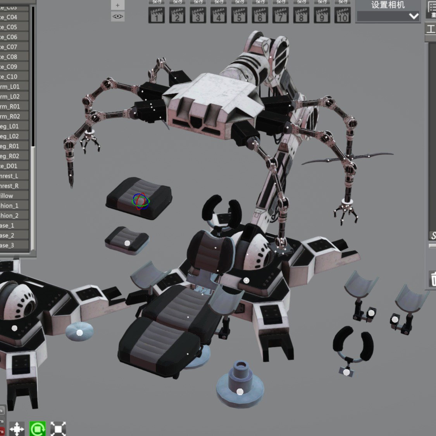Image resolution: width=436 pixels, height=436 pixels.
Task: Click the save button above slot 3
Action: [x=198, y=2]
